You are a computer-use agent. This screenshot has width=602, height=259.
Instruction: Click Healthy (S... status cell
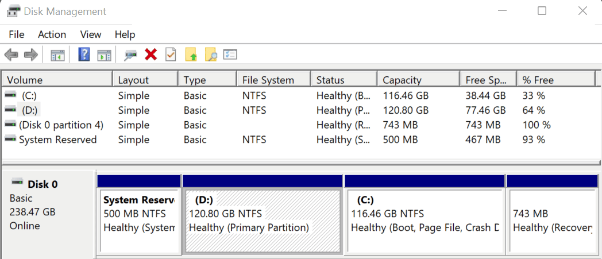(344, 140)
